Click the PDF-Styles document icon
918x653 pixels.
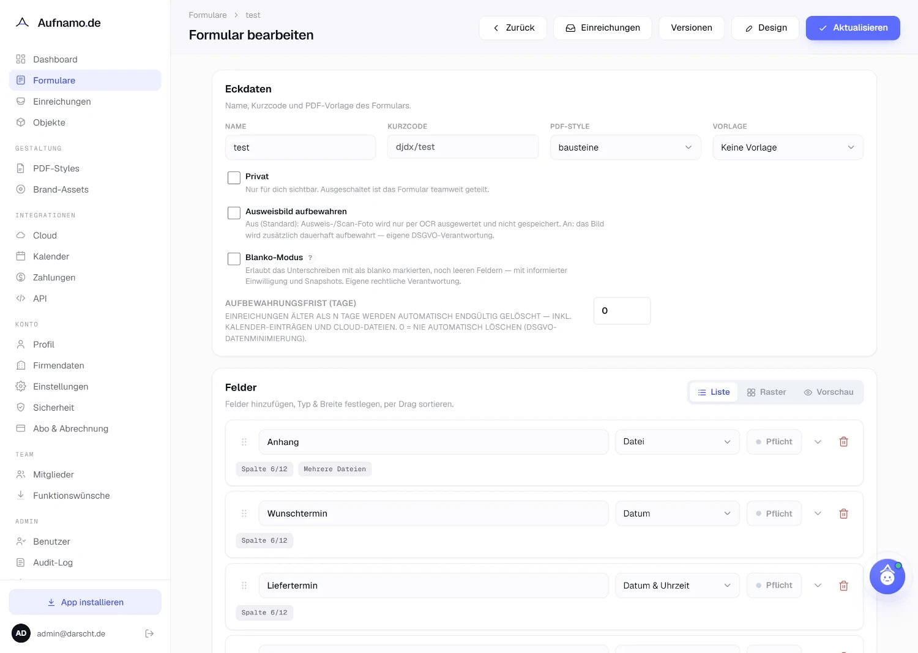point(21,168)
